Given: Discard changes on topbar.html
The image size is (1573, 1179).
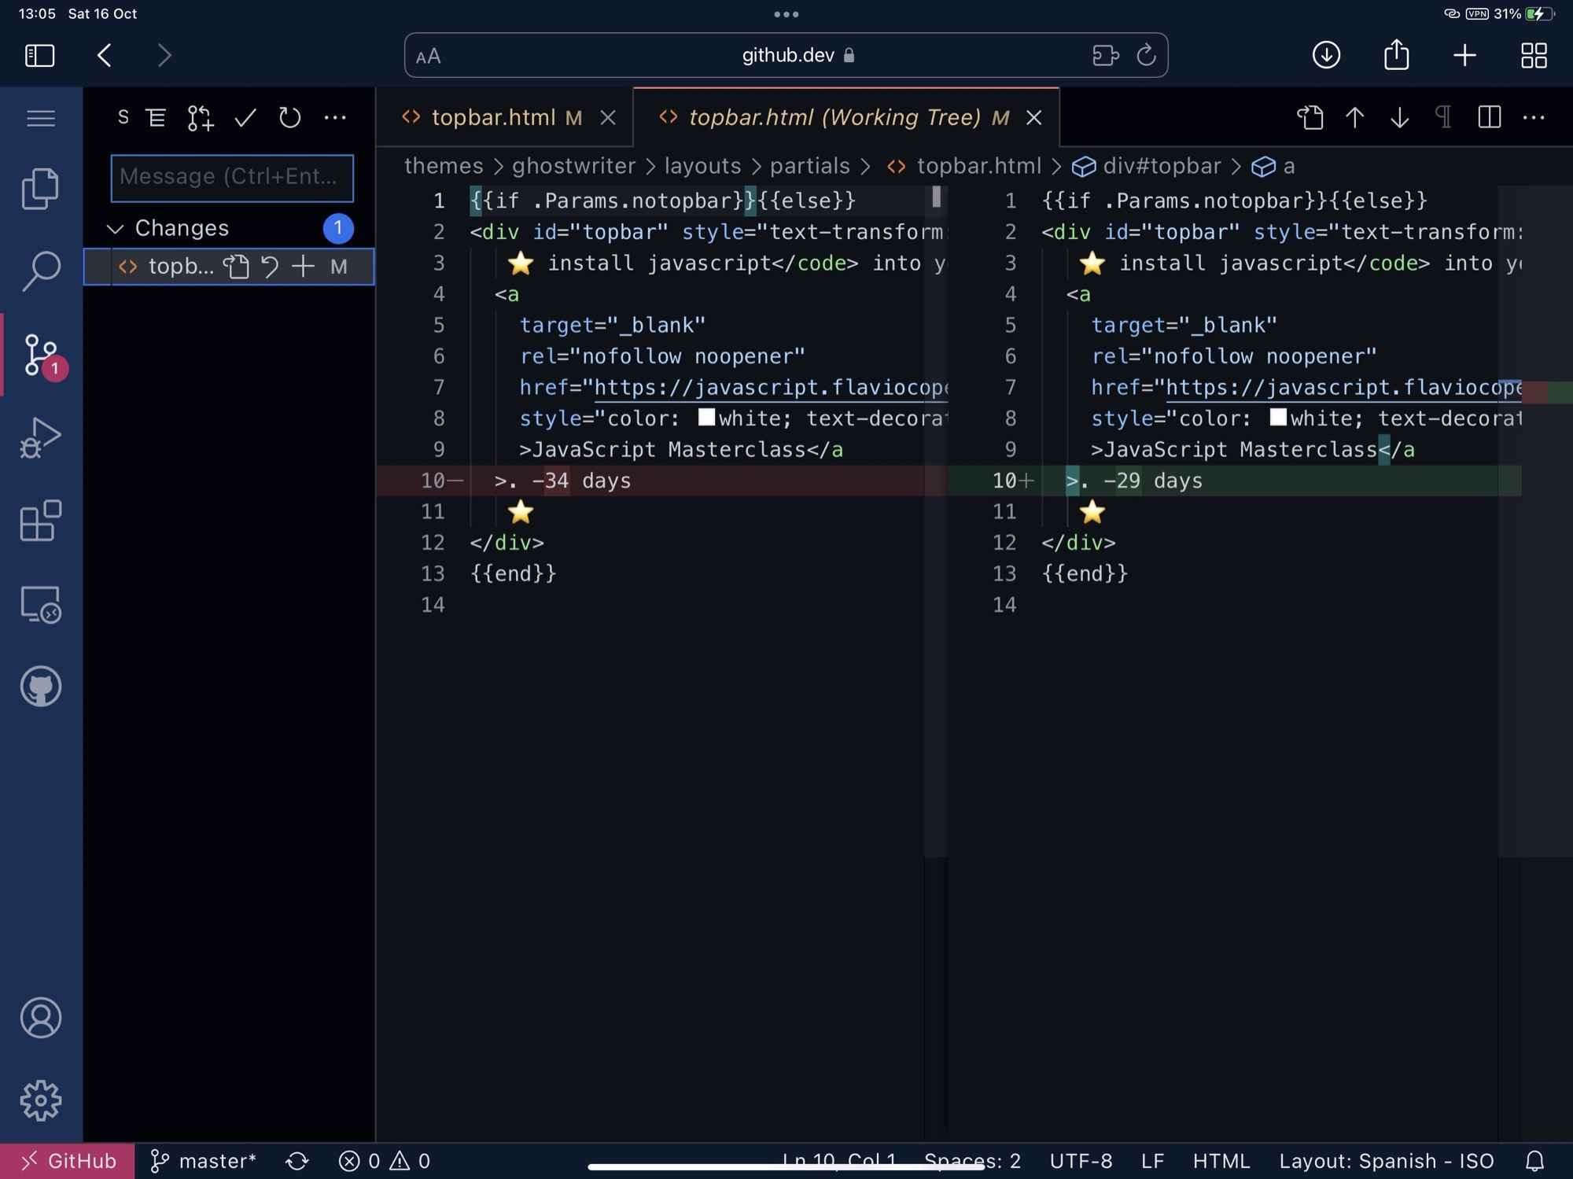Looking at the screenshot, I should point(269,267).
